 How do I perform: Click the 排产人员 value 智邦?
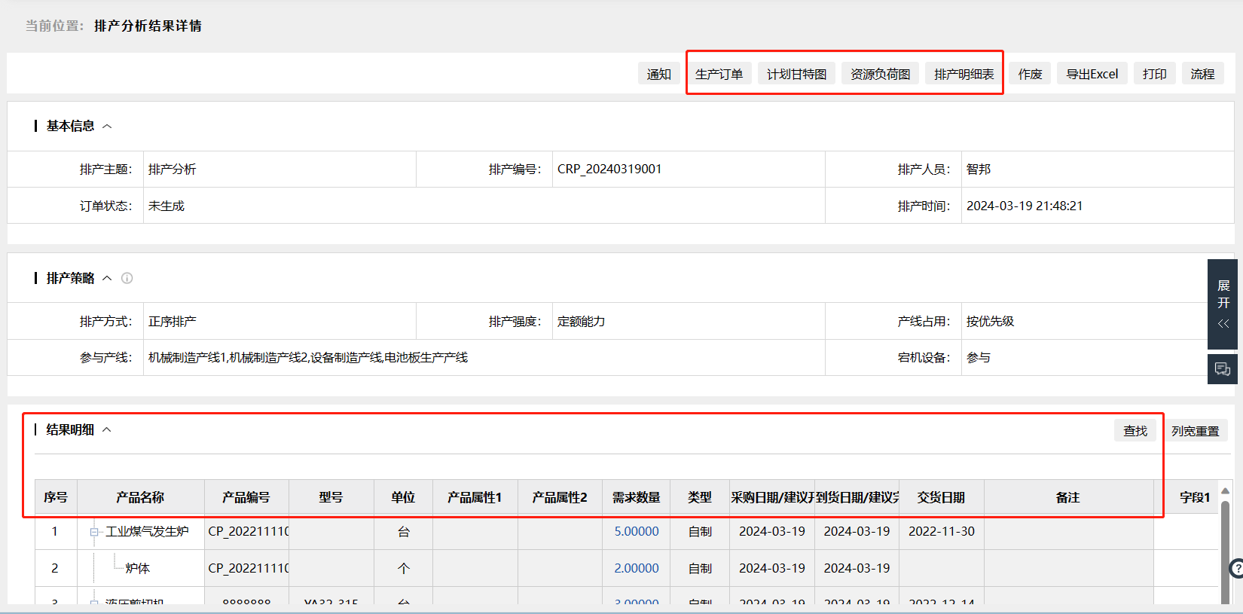(x=979, y=170)
